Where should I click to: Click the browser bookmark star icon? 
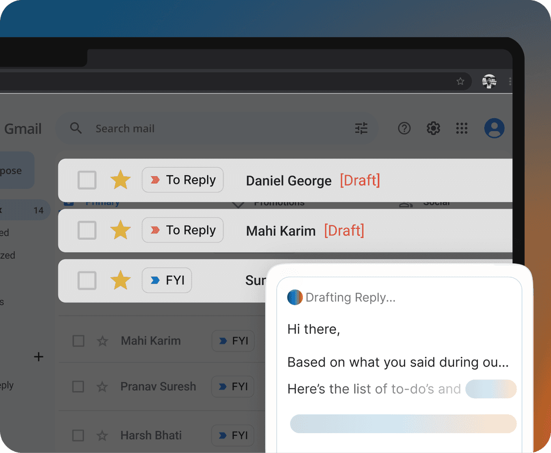coord(460,81)
